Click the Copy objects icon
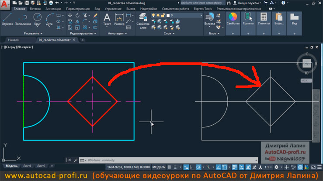The height and width of the screenshot is (181, 323). [70, 21]
